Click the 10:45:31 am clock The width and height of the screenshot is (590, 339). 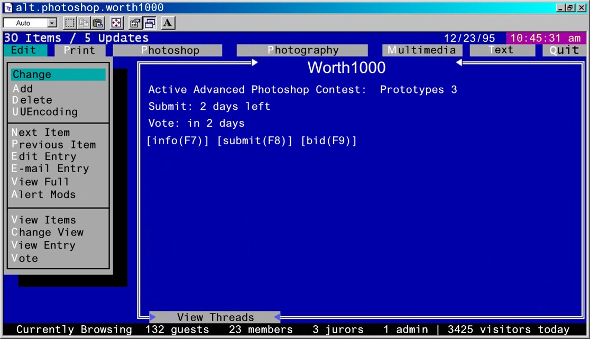point(546,38)
